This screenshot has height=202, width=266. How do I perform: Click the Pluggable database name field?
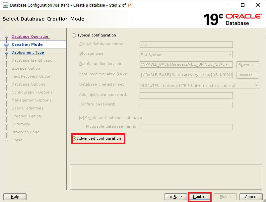(186, 127)
